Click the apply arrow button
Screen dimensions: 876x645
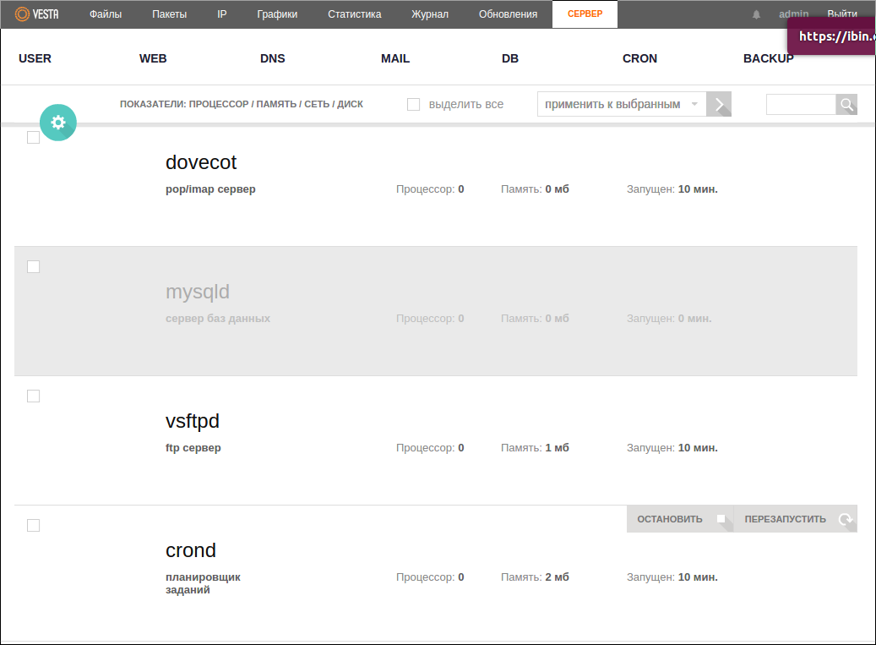pyautogui.click(x=719, y=105)
